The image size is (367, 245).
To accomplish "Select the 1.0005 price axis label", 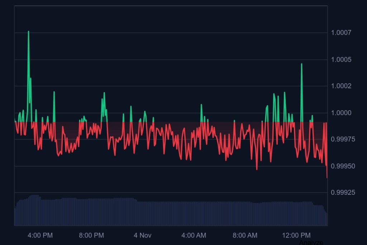I will coord(341,60).
